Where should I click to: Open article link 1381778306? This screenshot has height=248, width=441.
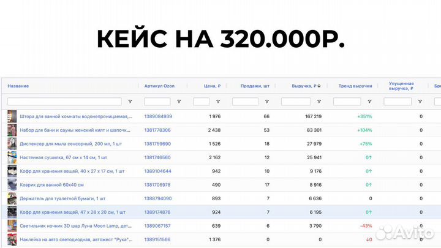[x=157, y=130]
